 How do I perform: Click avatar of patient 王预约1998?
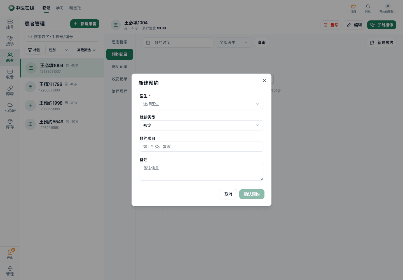pyautogui.click(x=30, y=105)
